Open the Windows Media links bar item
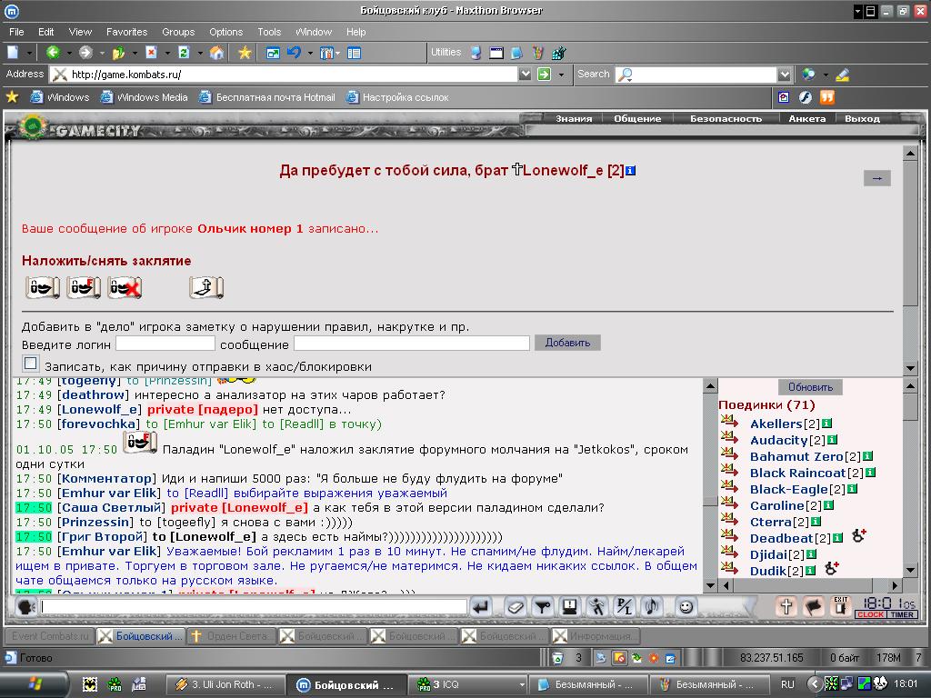Image resolution: width=931 pixels, height=698 pixels. [145, 97]
